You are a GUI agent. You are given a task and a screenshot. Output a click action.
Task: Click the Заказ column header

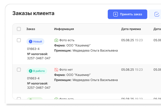(31, 29)
